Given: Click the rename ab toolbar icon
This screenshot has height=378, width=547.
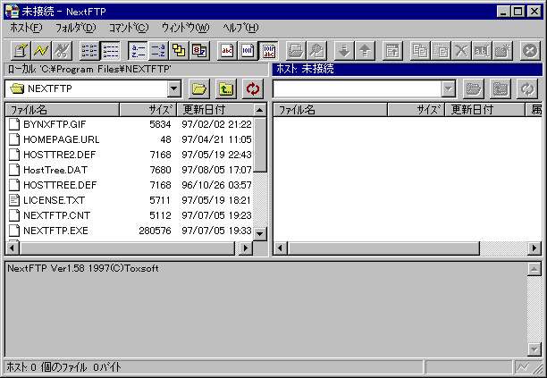Looking at the screenshot, I should click(x=482, y=51).
